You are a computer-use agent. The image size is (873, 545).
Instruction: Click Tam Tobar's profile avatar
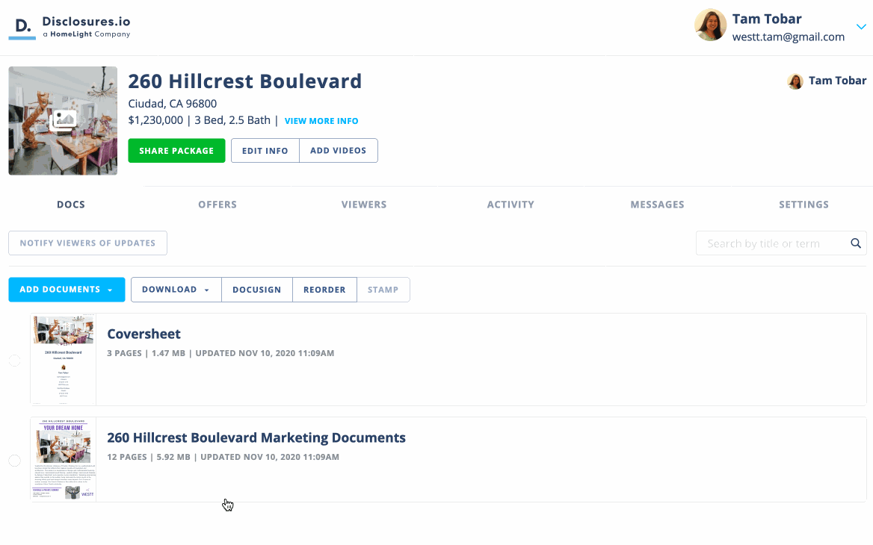[x=710, y=25]
